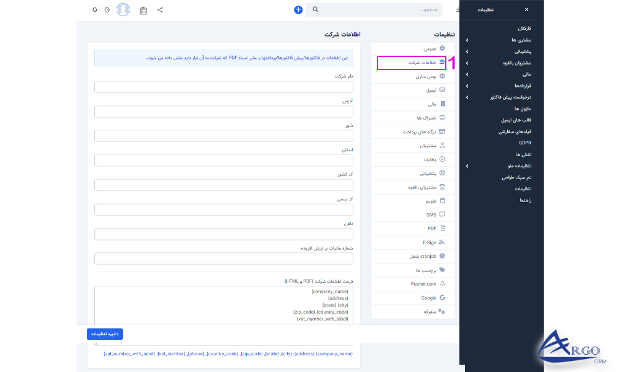620x372 pixels.
Task: Open the ایمیل envelope settings icon
Action: click(x=443, y=91)
